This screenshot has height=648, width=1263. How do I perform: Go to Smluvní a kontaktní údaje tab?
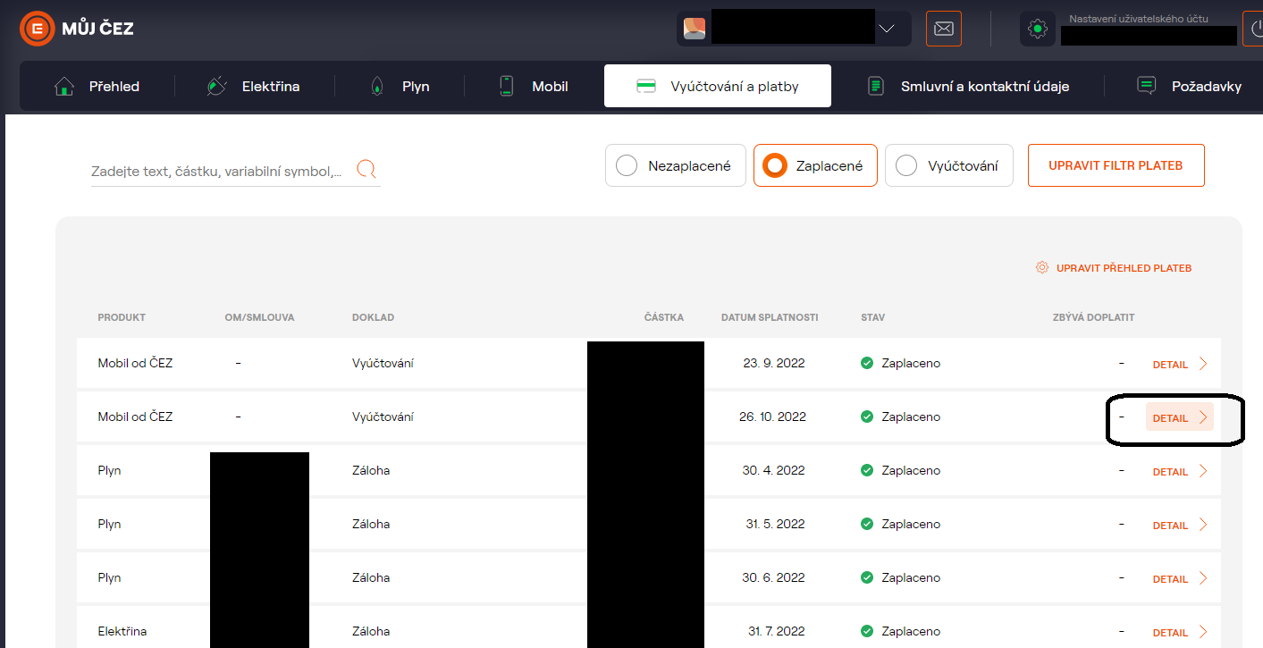(x=969, y=87)
